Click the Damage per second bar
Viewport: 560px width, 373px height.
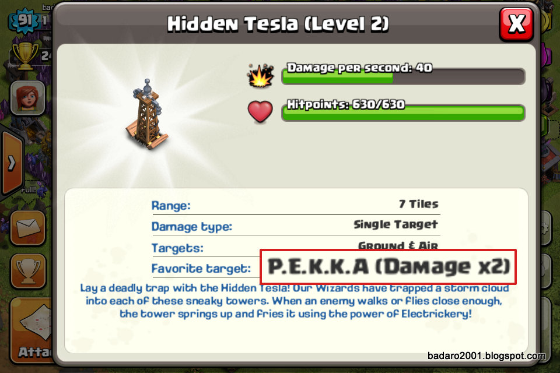[x=403, y=74]
